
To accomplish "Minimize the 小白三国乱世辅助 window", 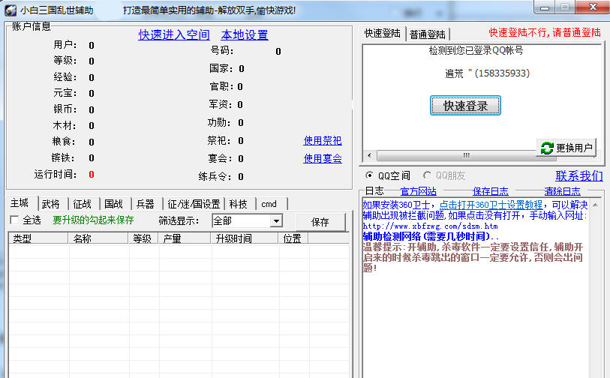I will (544, 7).
